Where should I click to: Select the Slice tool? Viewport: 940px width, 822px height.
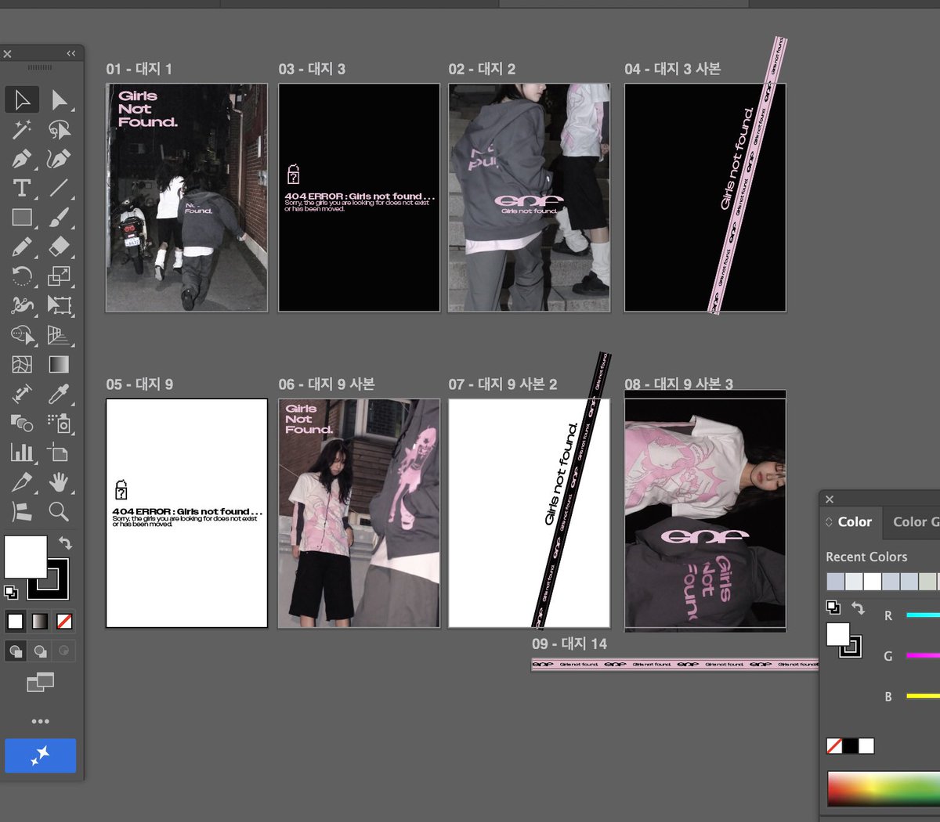click(22, 481)
